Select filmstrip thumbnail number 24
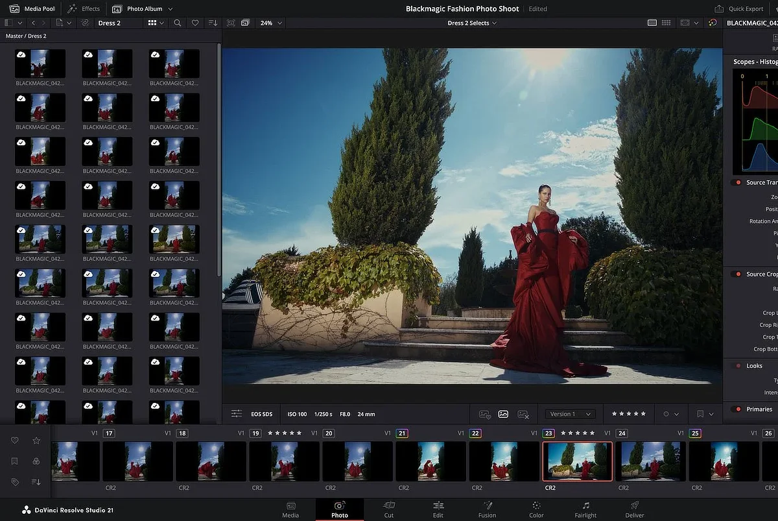This screenshot has width=778, height=521. pyautogui.click(x=651, y=461)
